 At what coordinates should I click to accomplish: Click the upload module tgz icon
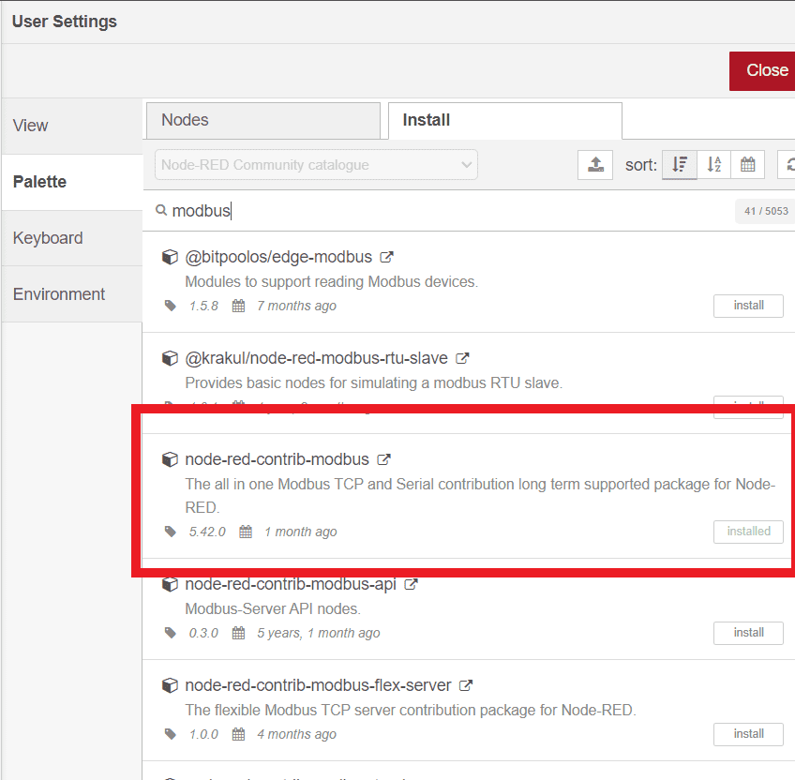coord(595,165)
